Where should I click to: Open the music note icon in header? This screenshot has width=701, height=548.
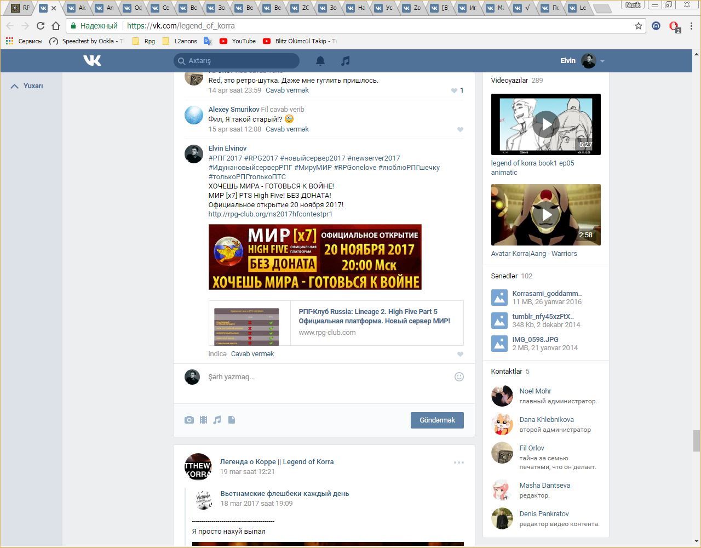click(x=345, y=61)
